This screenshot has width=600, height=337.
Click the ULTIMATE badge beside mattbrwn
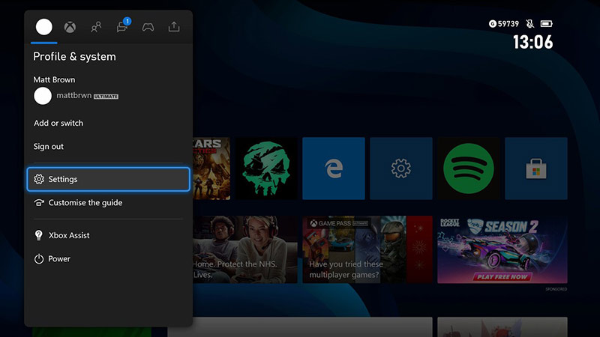click(106, 97)
